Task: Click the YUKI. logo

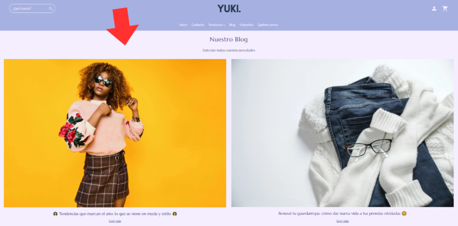Action: pos(229,9)
